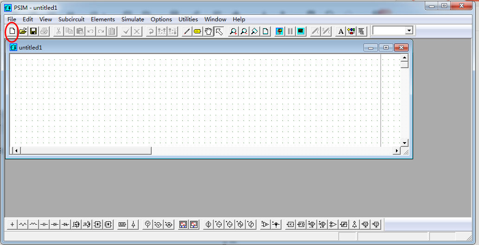Place an IGBT switch element
The height and width of the screenshot is (245, 479).
87,225
